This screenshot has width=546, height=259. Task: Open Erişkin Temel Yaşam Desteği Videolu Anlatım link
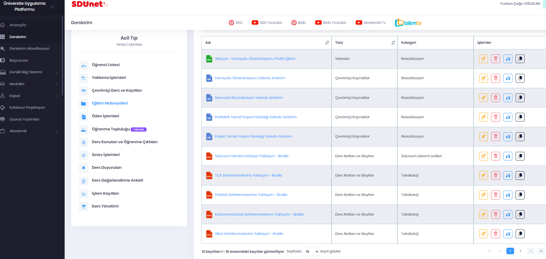(253, 136)
